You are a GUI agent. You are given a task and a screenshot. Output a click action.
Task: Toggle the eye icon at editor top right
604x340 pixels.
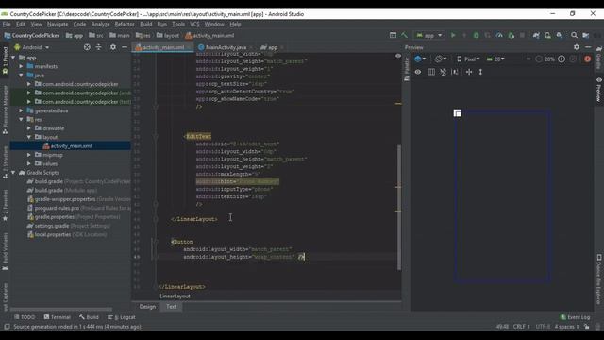tap(398, 56)
